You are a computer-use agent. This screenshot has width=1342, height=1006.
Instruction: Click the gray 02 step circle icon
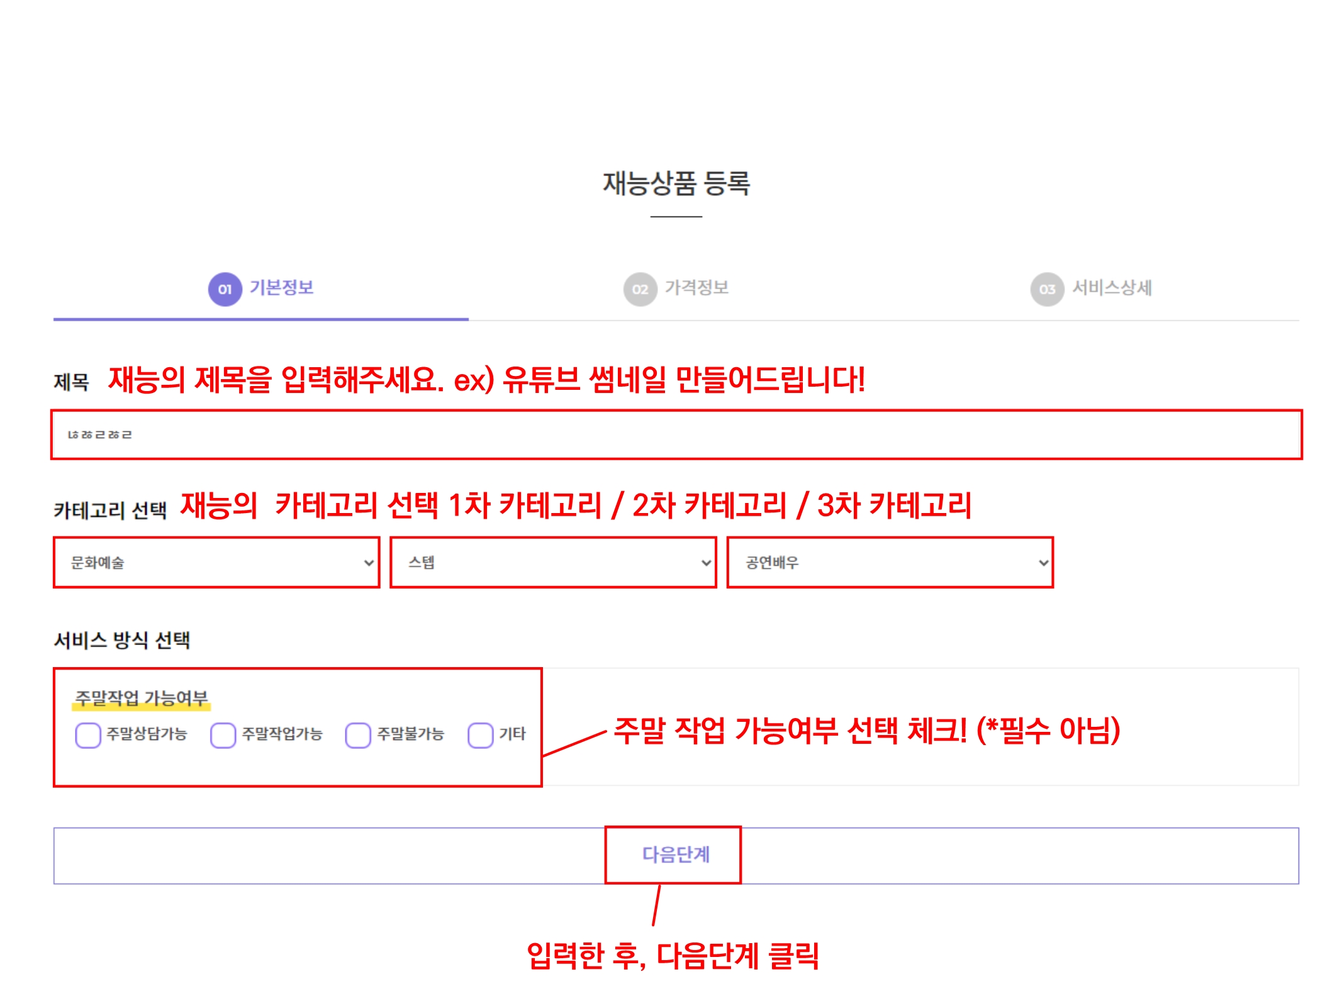(x=640, y=289)
